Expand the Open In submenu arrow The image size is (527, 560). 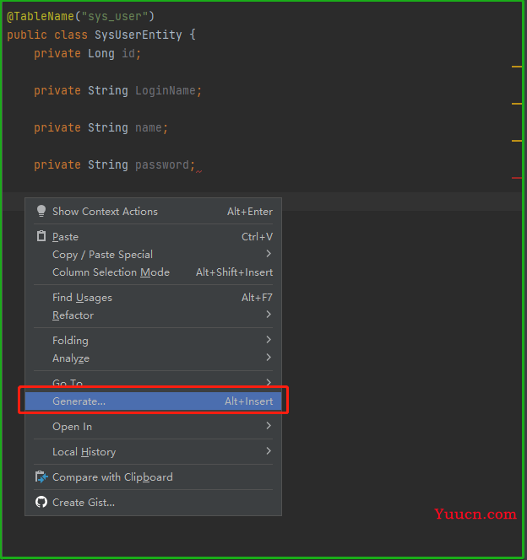point(269,426)
